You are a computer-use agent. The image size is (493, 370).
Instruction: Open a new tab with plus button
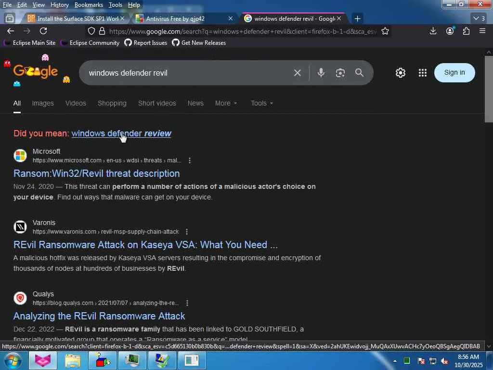(358, 19)
